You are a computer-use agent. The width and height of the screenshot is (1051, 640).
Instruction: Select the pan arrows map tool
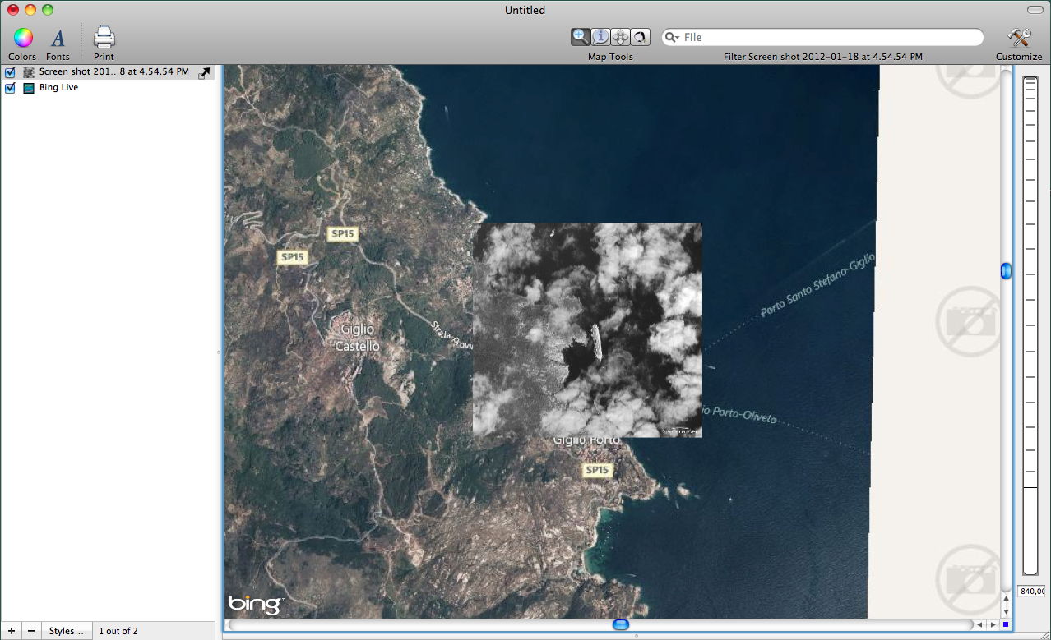click(620, 37)
